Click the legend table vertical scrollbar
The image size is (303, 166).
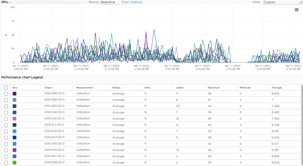coord(302,125)
